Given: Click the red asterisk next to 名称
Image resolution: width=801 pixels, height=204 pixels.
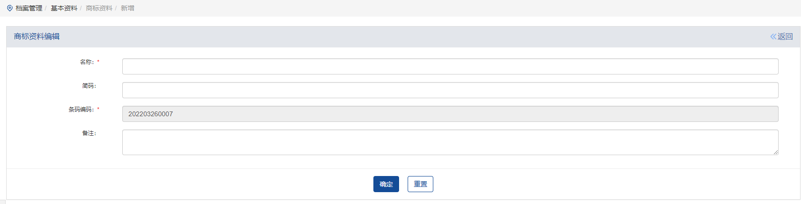Looking at the screenshot, I should click(x=98, y=62).
